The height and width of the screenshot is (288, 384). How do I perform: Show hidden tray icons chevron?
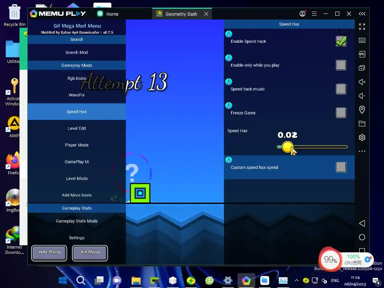(297, 280)
